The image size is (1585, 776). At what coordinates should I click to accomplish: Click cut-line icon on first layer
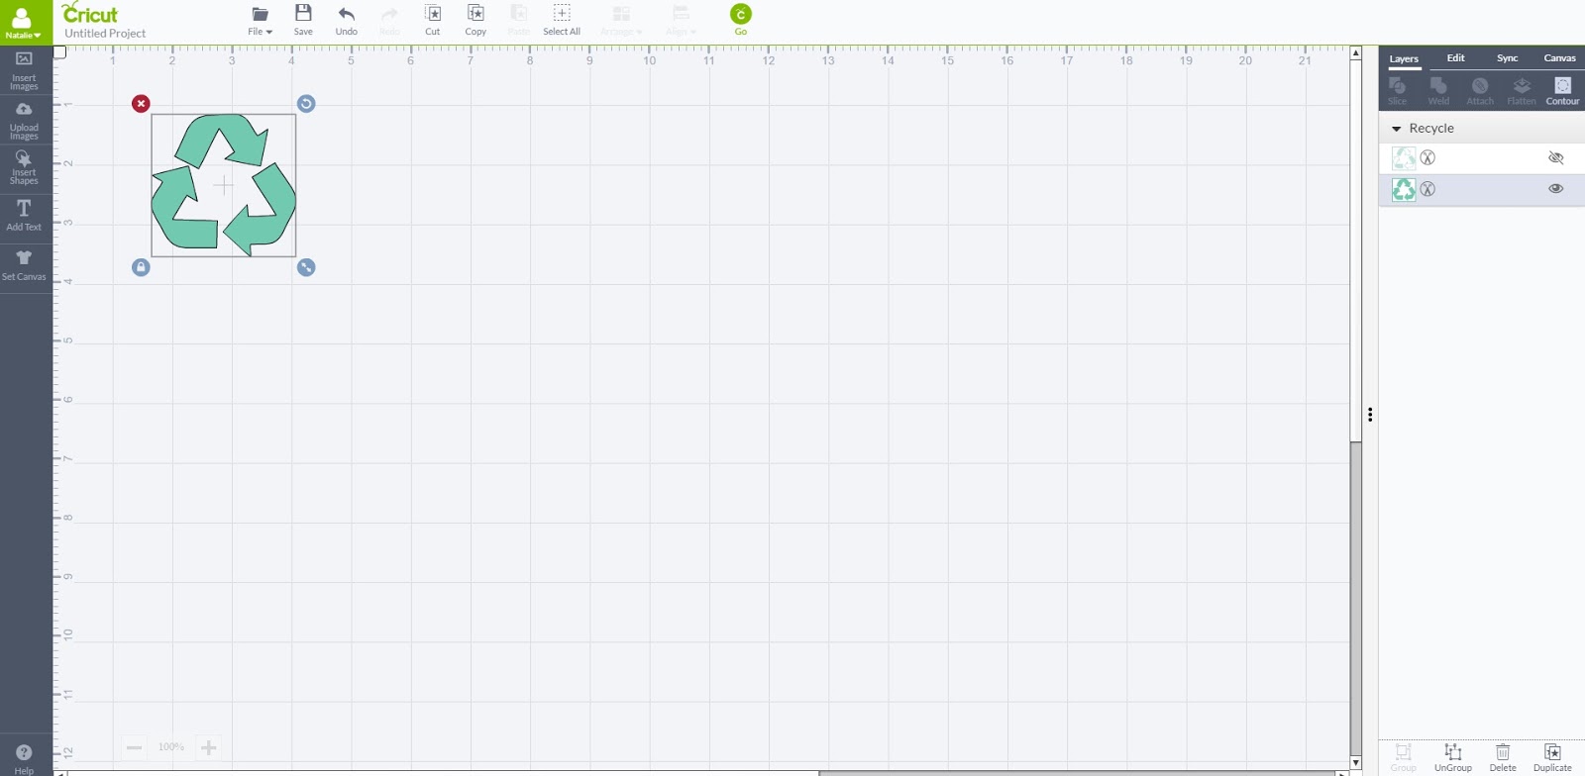1427,157
